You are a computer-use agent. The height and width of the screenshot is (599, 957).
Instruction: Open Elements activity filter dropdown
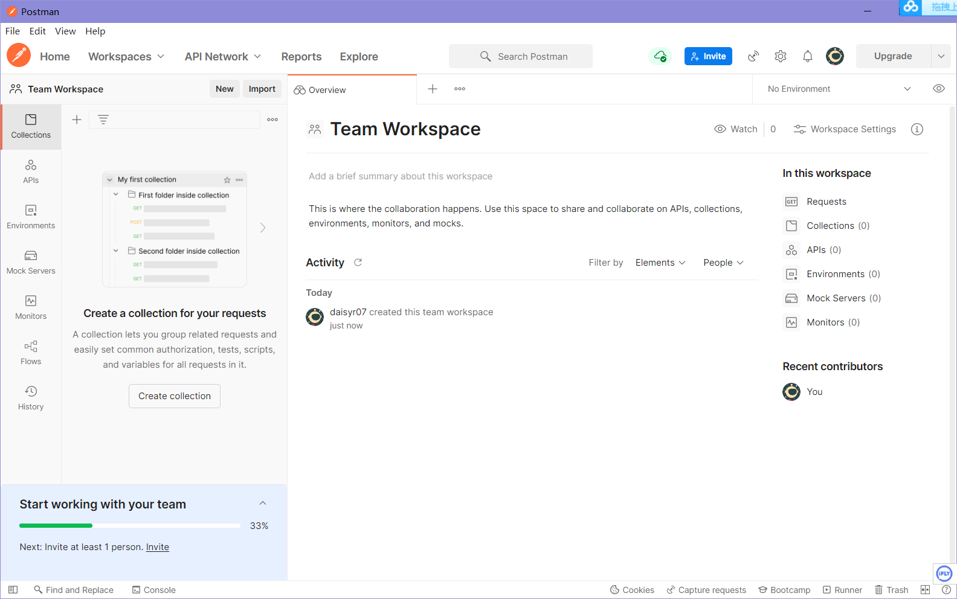[660, 263]
